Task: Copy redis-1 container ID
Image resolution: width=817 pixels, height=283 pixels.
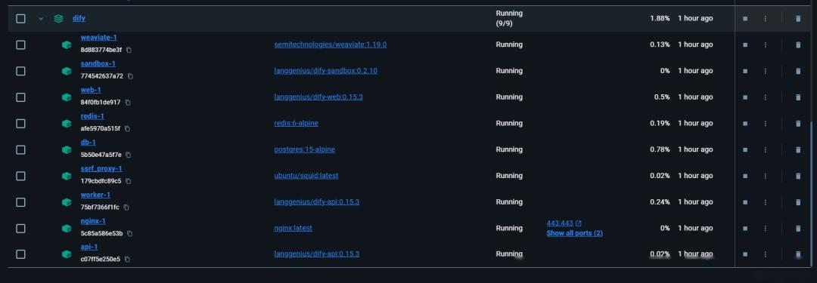Action: click(x=127, y=128)
